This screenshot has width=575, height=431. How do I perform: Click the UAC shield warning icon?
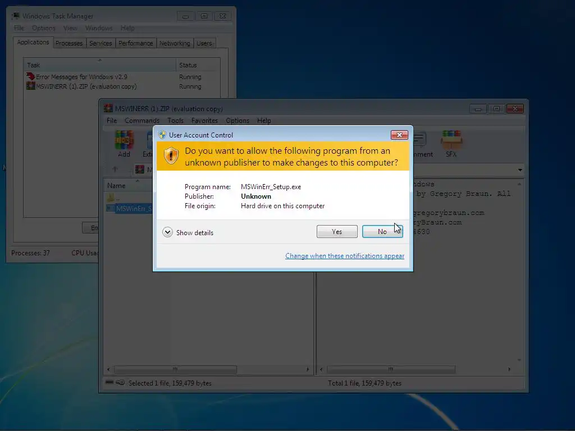(x=171, y=156)
